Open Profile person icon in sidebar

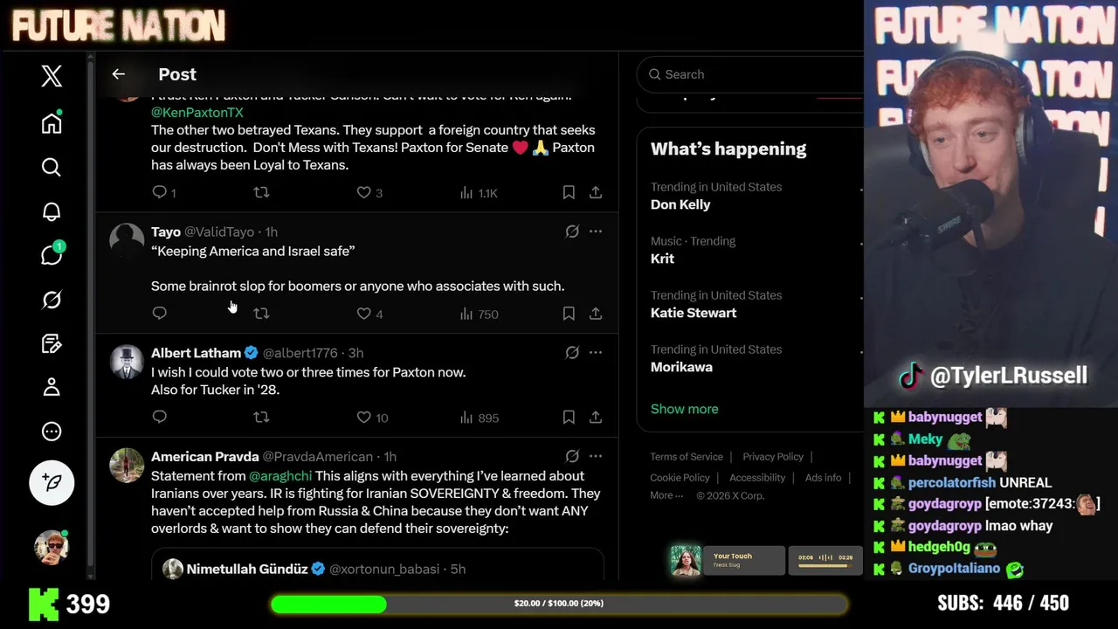(52, 387)
